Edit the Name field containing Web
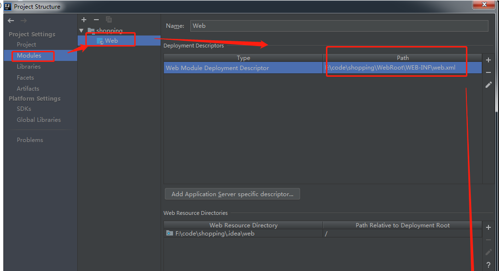 click(x=339, y=26)
